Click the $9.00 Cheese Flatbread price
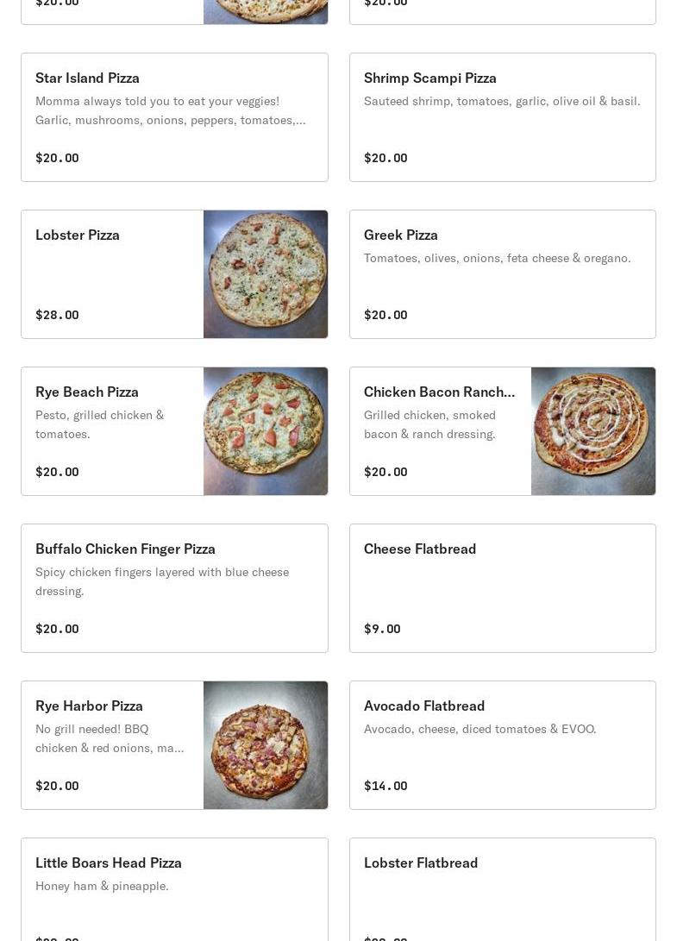This screenshot has width=677, height=941. pyautogui.click(x=382, y=629)
